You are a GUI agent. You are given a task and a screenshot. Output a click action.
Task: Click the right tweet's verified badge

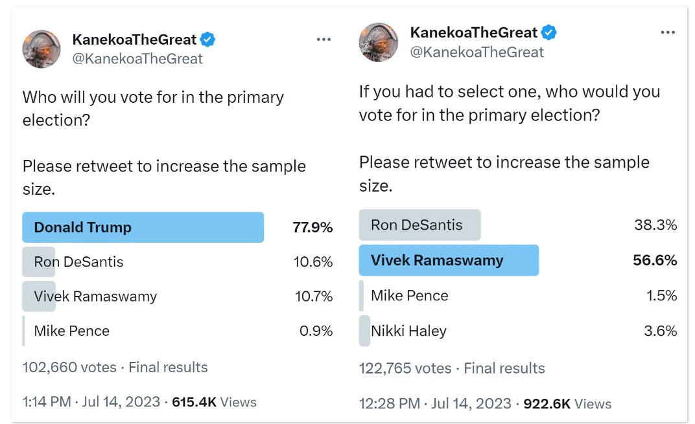(x=548, y=32)
